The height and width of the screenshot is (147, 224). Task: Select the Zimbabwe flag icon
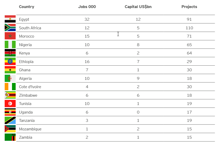pos(10,95)
